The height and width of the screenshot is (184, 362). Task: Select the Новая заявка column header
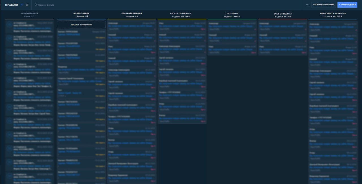[81, 13]
